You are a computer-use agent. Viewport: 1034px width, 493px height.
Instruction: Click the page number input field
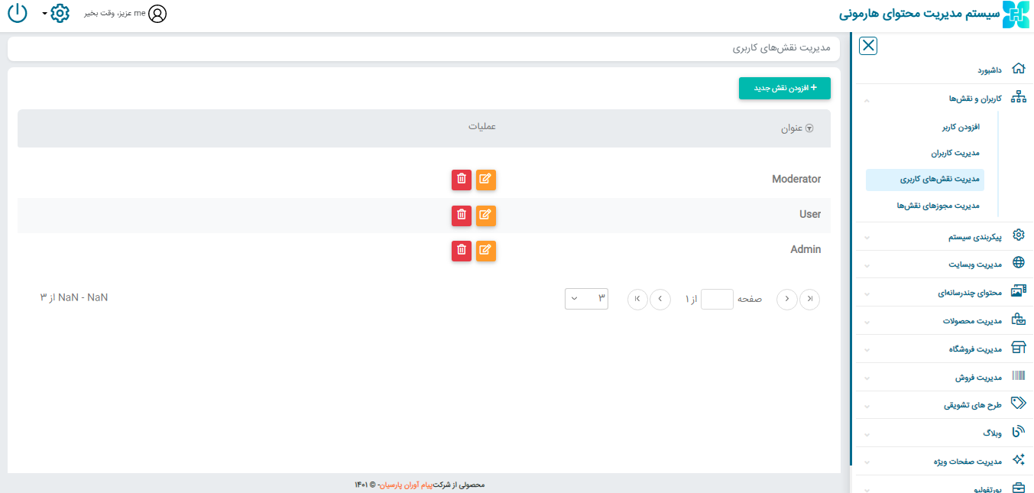[717, 299]
